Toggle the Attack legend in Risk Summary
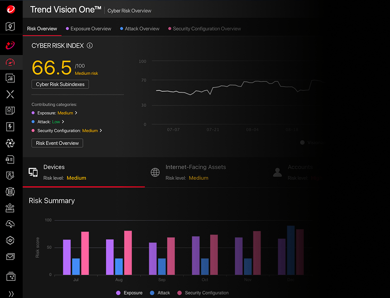This screenshot has width=390, height=298. [160, 292]
